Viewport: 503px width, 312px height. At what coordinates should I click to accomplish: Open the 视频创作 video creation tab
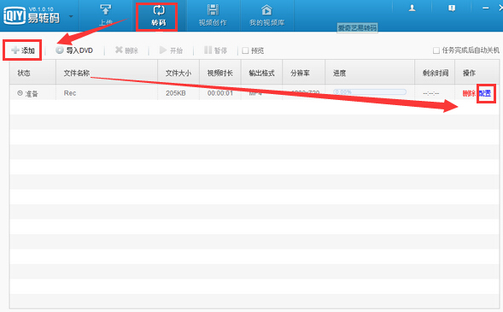(213, 15)
